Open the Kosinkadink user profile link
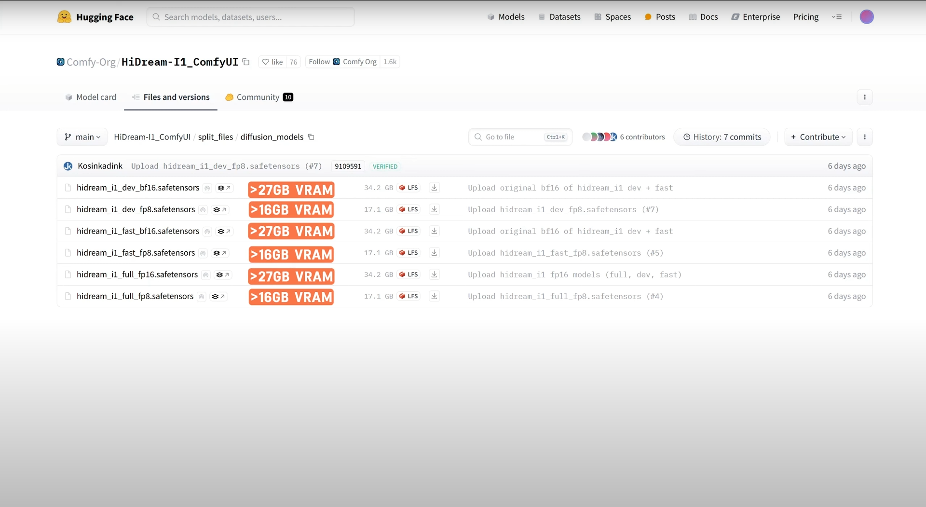Image resolution: width=926 pixels, height=507 pixels. click(x=100, y=166)
